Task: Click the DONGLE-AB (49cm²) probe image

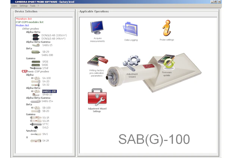Action: coord(36,39)
